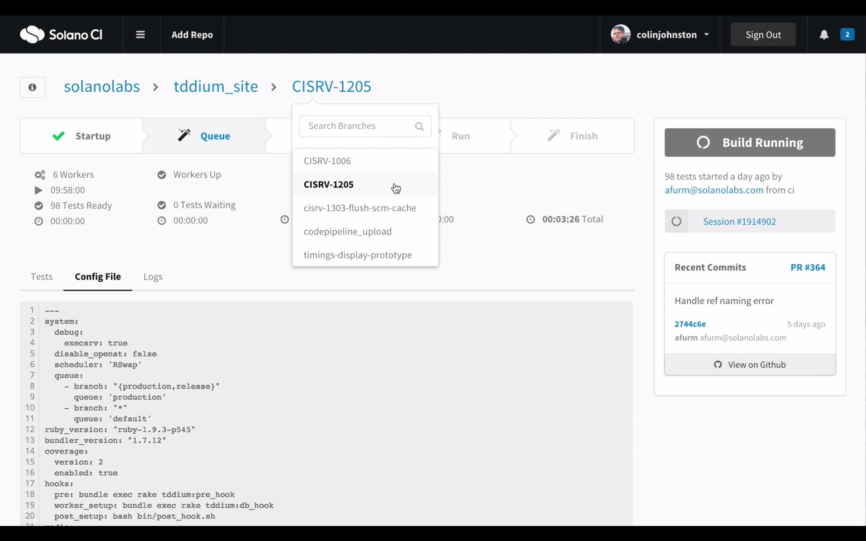The height and width of the screenshot is (541, 866).
Task: Select CISRV-1006 from the branch list
Action: point(327,161)
